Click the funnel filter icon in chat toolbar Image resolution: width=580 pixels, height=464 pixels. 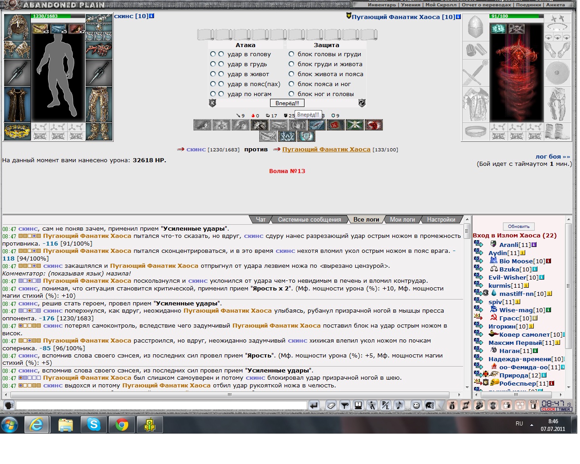(x=345, y=406)
